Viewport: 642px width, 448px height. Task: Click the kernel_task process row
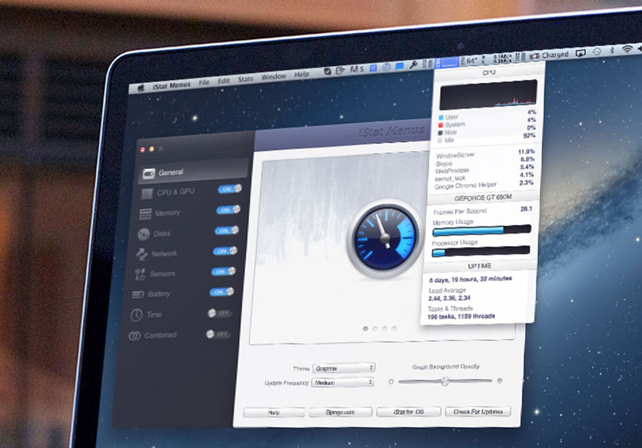coord(484,177)
